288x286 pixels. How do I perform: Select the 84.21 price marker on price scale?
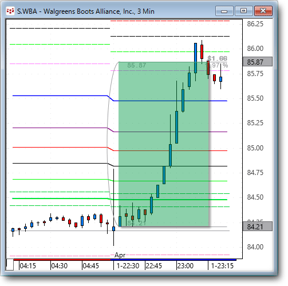[x=257, y=227]
